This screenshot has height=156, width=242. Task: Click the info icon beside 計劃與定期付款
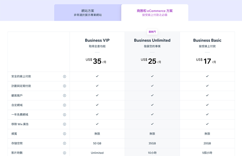[65, 86]
